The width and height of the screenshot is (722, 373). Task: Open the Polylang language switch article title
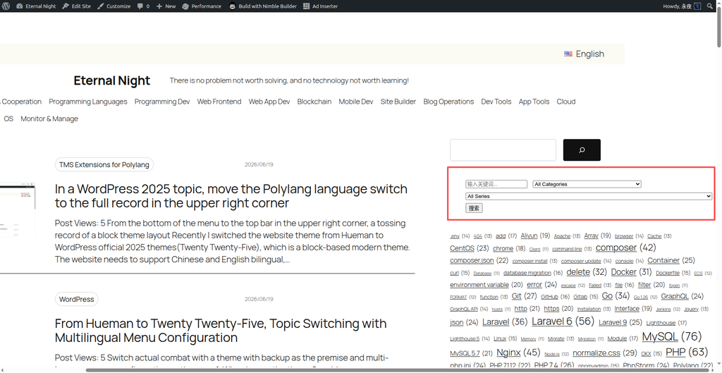(231, 196)
